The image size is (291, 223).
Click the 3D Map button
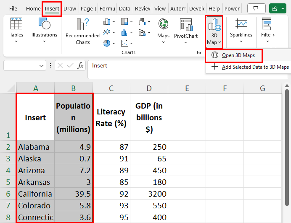coord(214,31)
